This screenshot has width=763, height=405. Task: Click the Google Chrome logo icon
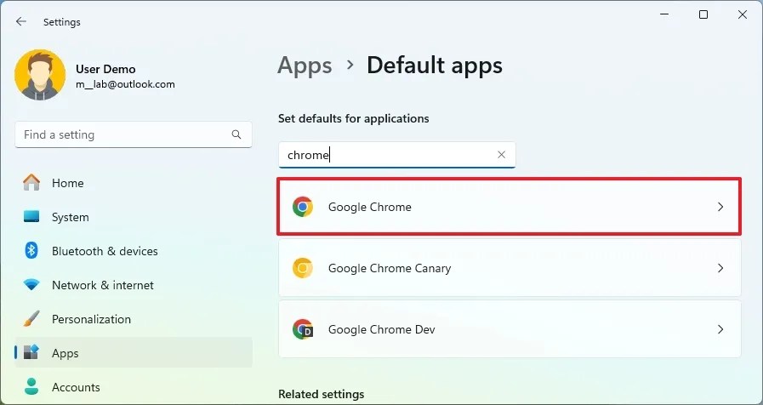click(x=303, y=207)
